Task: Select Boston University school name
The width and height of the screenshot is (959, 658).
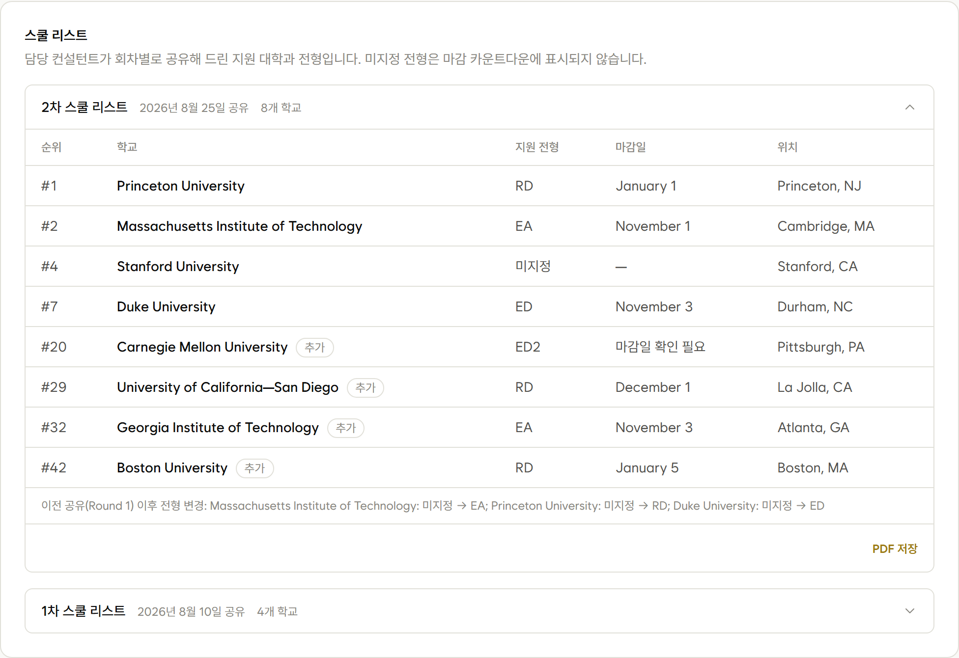Action: (x=172, y=468)
